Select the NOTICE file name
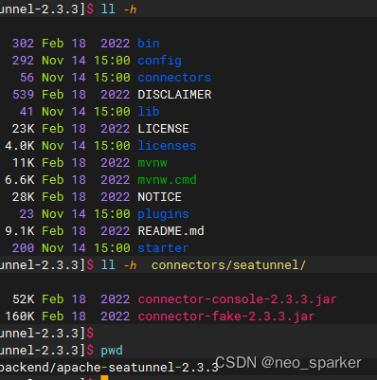 coord(159,197)
